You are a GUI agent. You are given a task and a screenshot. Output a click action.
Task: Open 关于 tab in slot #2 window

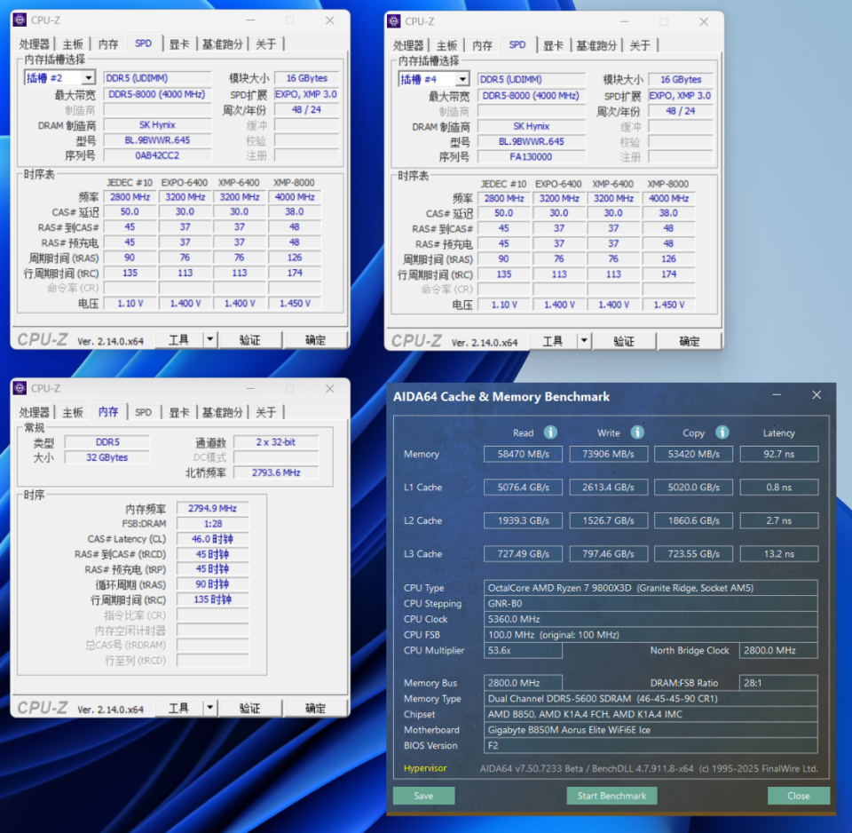pyautogui.click(x=265, y=44)
